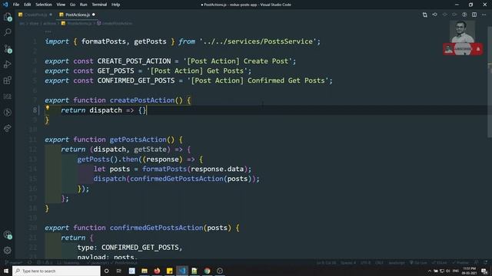Open the Search view in the activity bar

pos(8,32)
